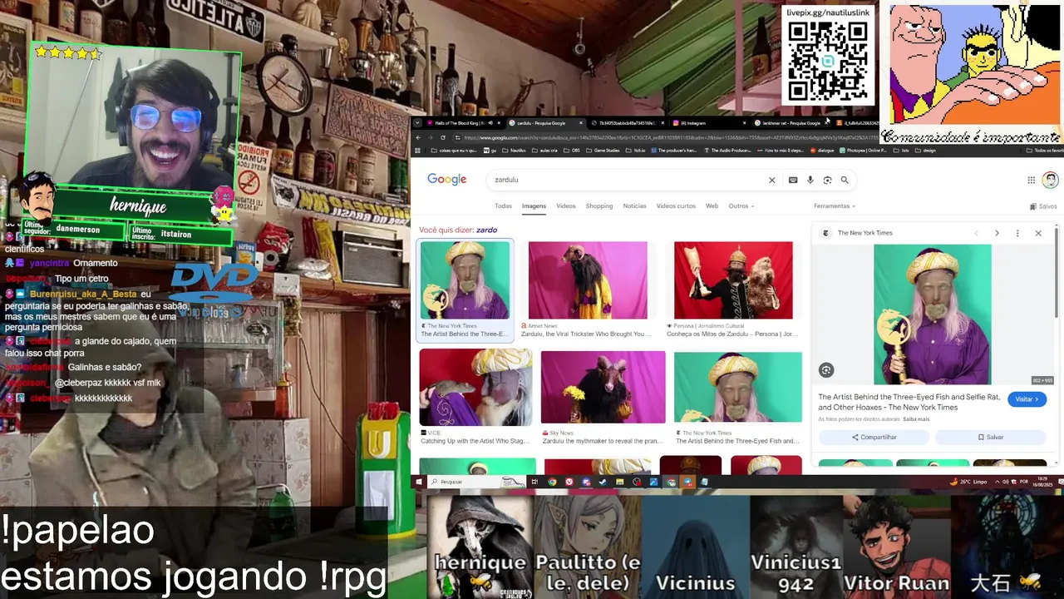Close the image preview side panel
Image resolution: width=1064 pixels, height=599 pixels.
click(x=1038, y=233)
